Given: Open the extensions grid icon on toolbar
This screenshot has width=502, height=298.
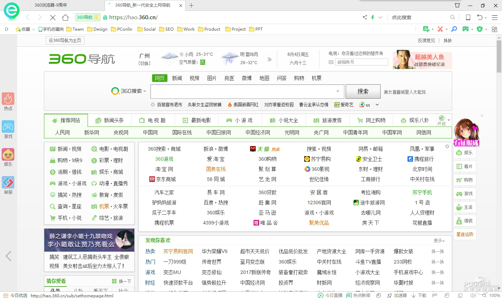Looking at the screenshot, I should [494, 29].
